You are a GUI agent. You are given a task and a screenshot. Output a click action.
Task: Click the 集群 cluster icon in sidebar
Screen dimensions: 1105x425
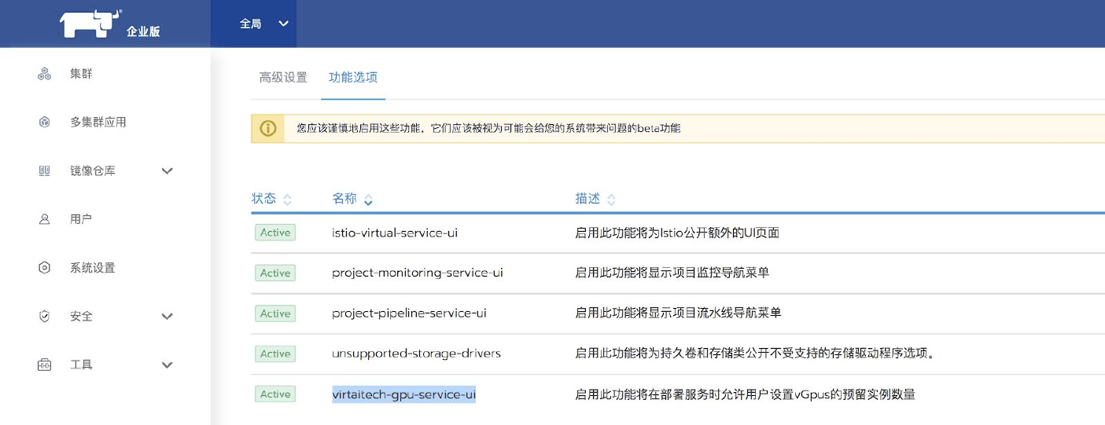pos(45,75)
